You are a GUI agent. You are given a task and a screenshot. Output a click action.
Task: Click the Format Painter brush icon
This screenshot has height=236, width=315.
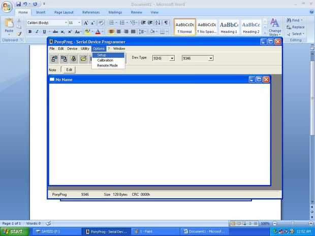pos(19,34)
